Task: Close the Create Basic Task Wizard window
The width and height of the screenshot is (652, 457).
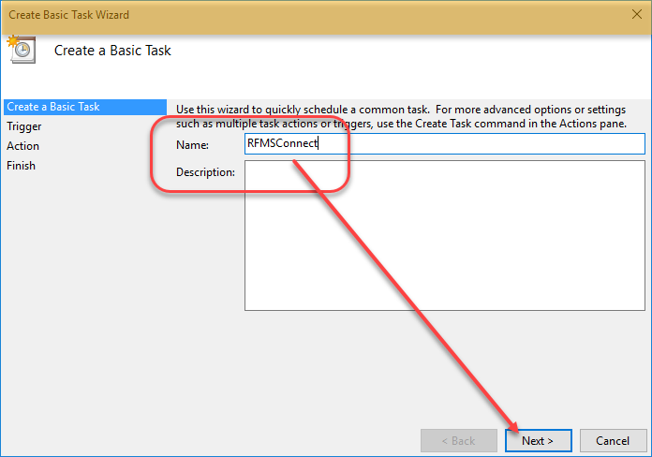Action: tap(637, 15)
